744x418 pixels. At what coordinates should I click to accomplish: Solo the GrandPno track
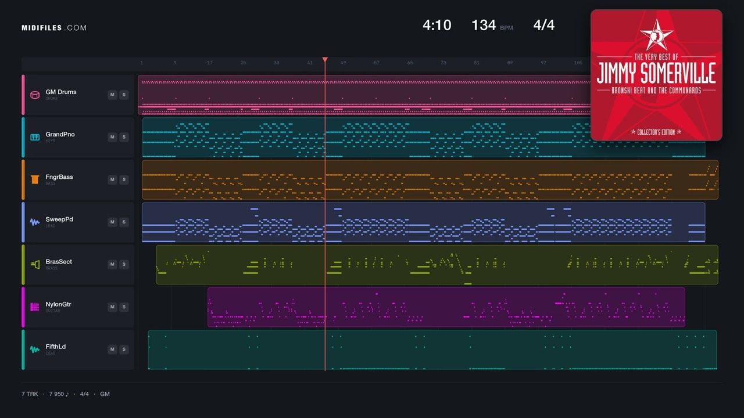click(x=124, y=137)
